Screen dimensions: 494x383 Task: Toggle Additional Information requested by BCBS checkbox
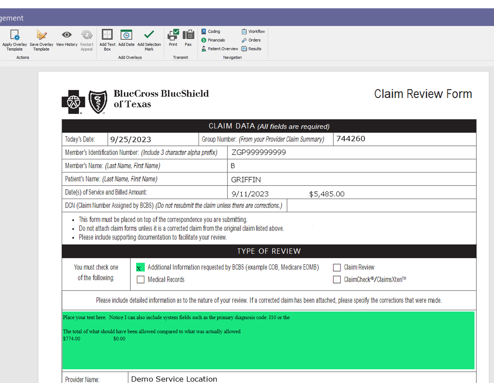[140, 267]
